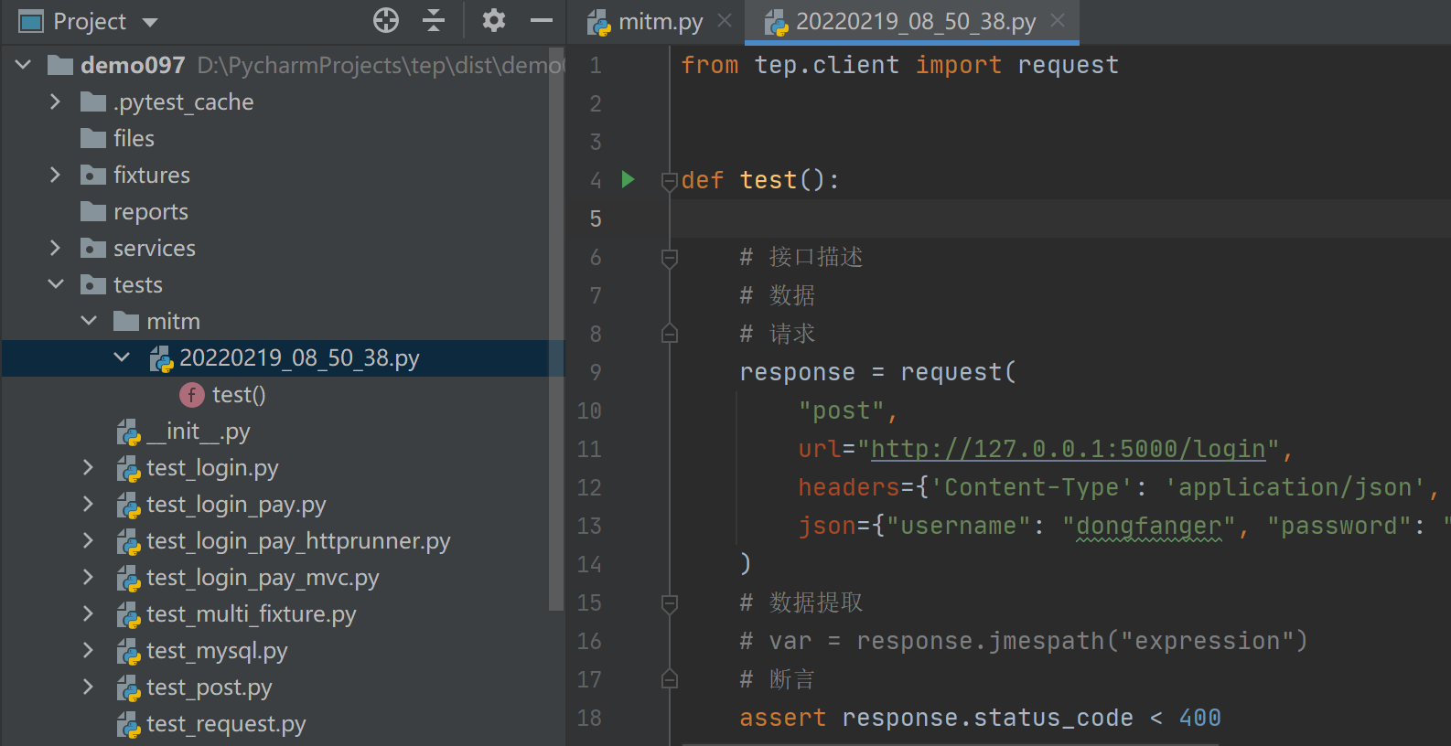Click the Python icon beside test_login.py
The width and height of the screenshot is (1451, 746).
pos(128,468)
